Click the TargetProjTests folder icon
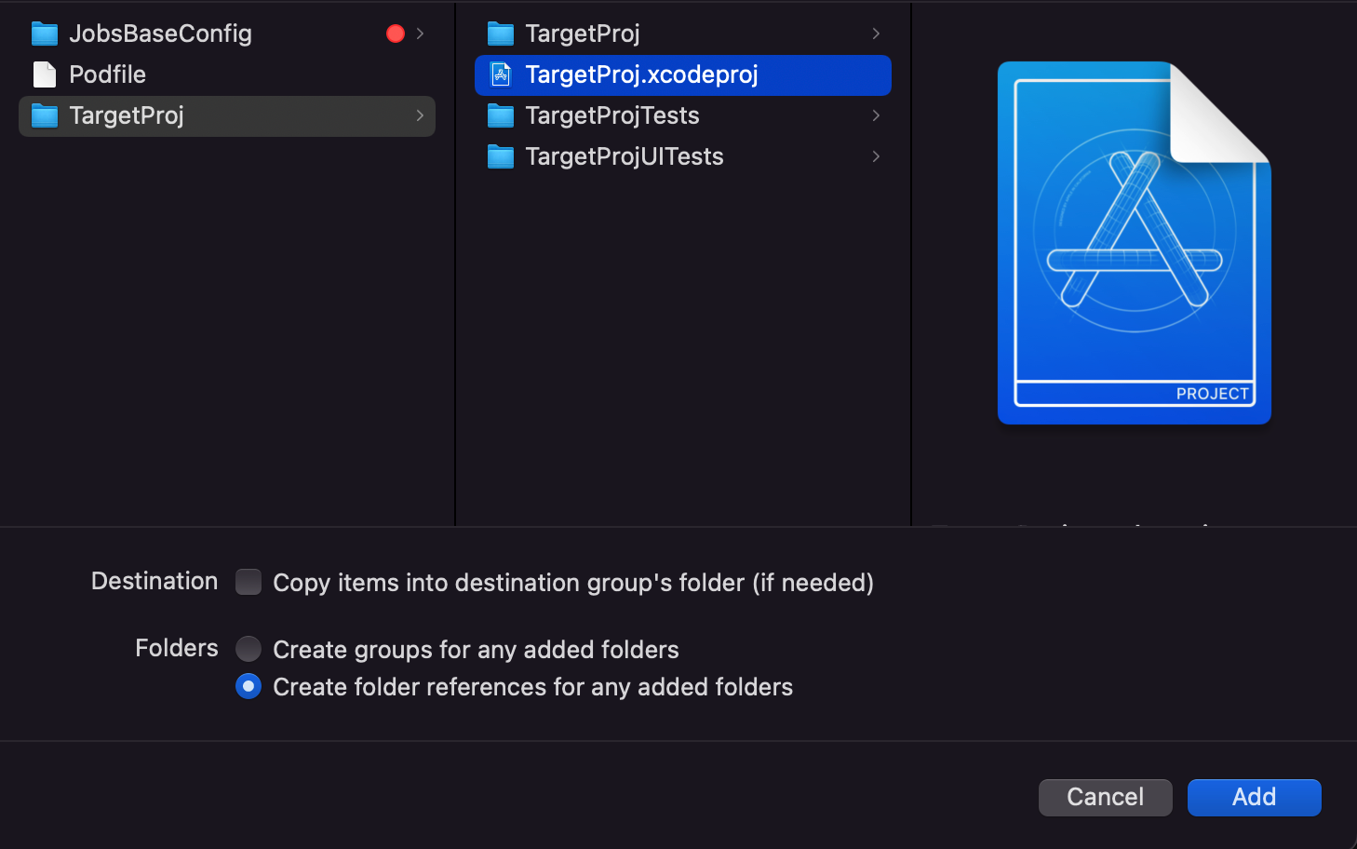This screenshot has height=849, width=1357. (501, 116)
